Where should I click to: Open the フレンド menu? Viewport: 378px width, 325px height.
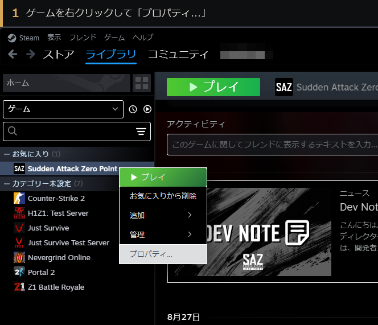click(x=83, y=38)
